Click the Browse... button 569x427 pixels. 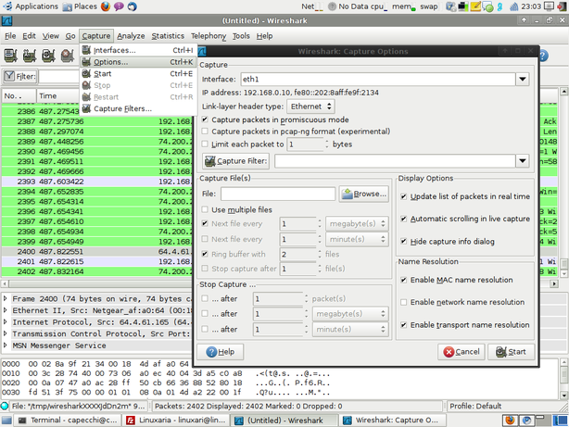point(364,194)
